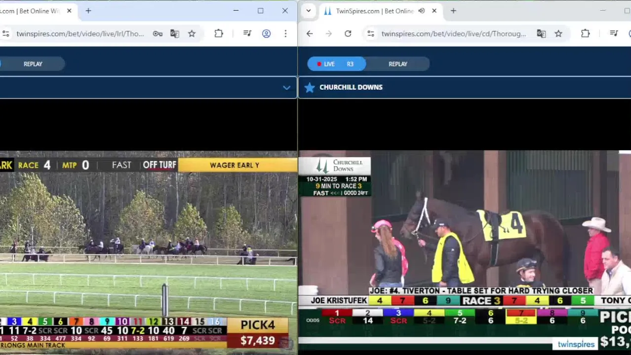The image size is (631, 355).
Task: Open media control icon in left window
Action: [247, 34]
